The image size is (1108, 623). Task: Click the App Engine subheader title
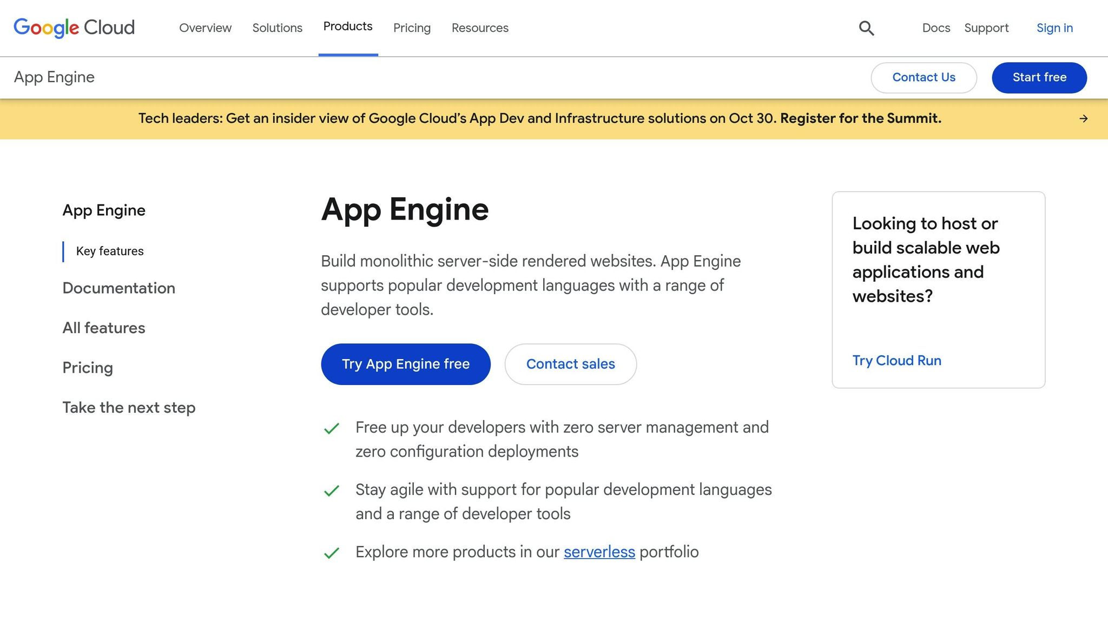[x=54, y=77]
